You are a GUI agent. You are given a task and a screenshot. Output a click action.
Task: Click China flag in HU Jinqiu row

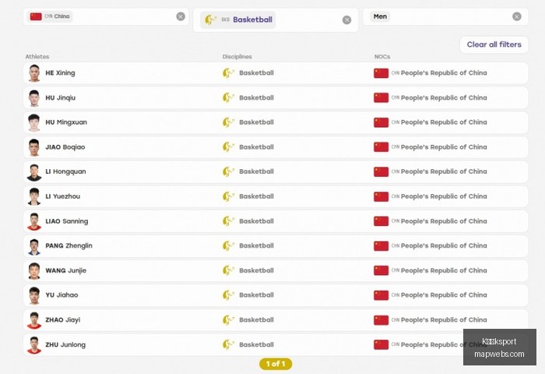(x=381, y=97)
